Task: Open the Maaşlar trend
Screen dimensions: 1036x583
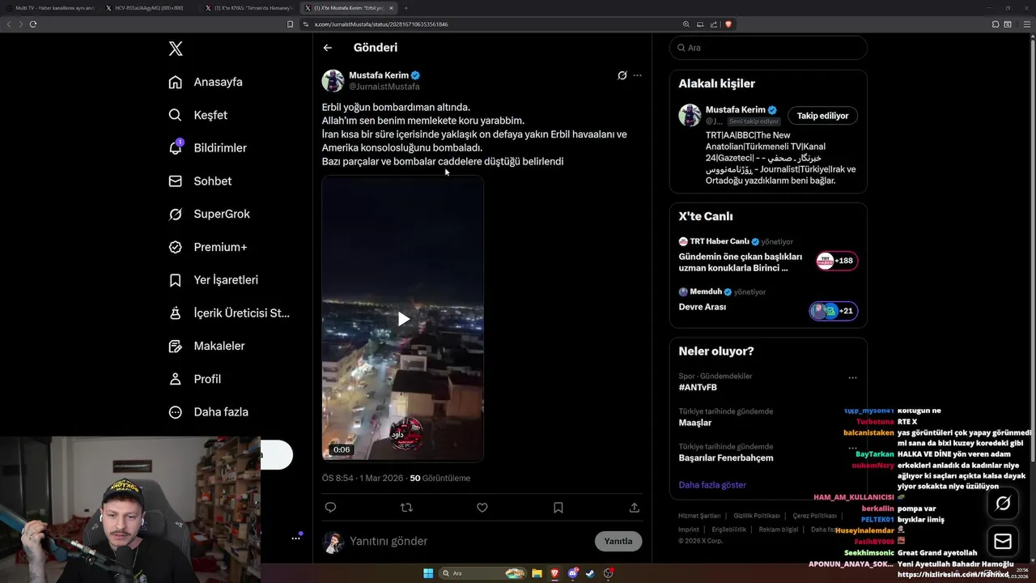Action: pos(695,423)
